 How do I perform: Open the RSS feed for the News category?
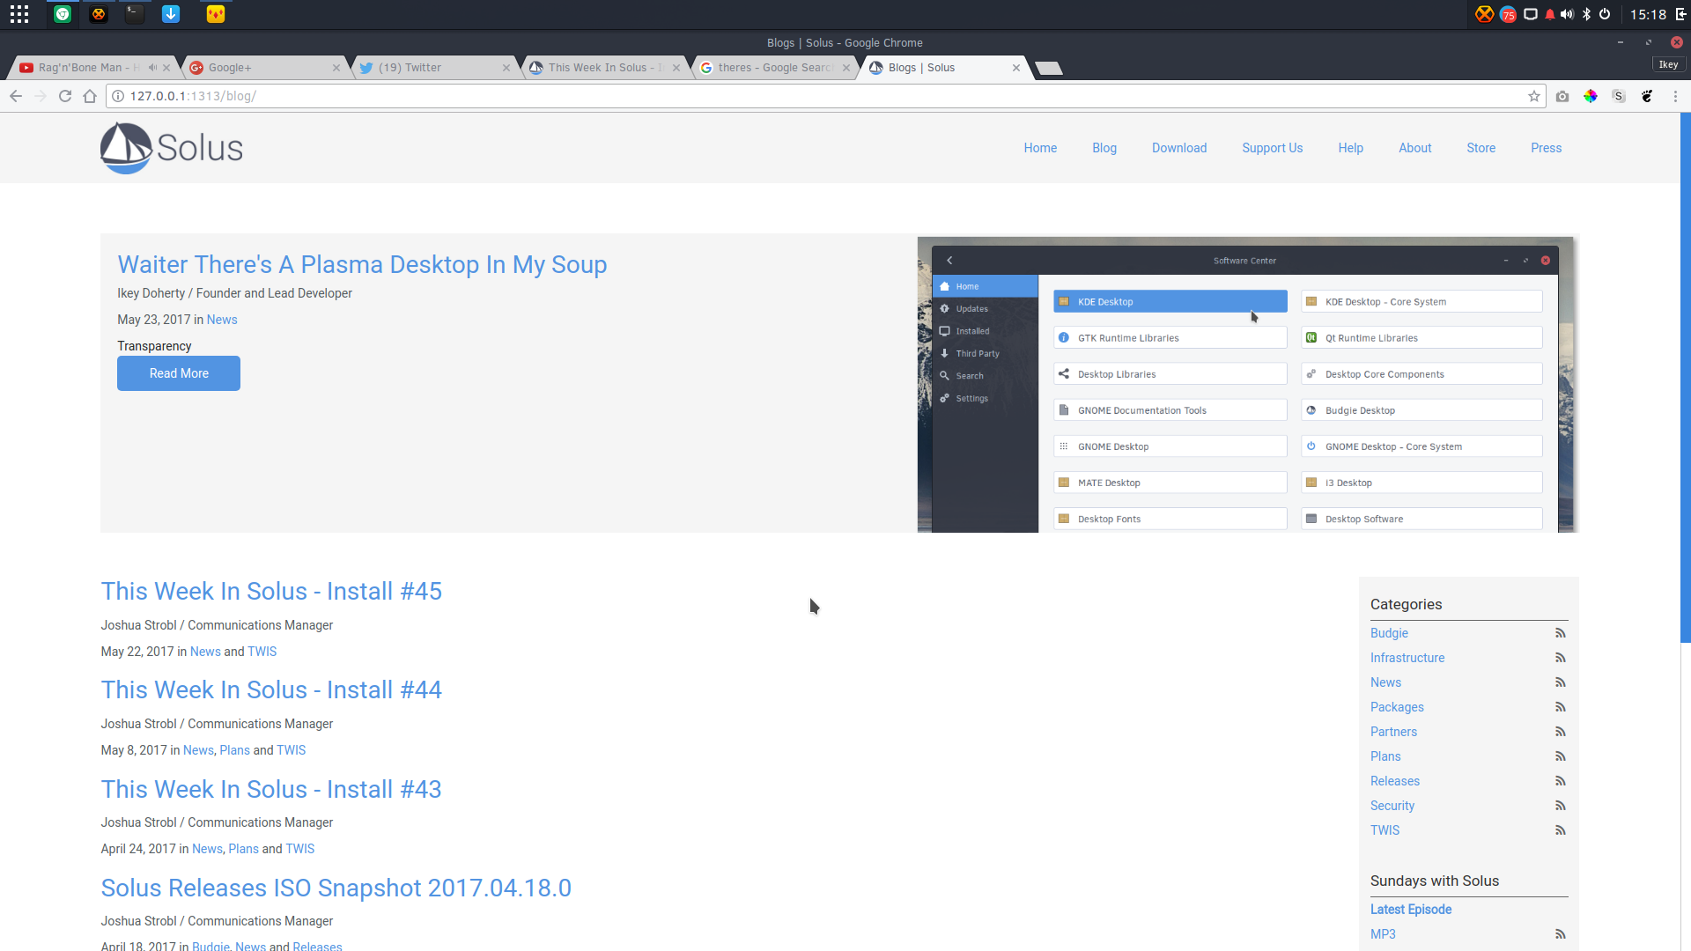click(x=1561, y=682)
